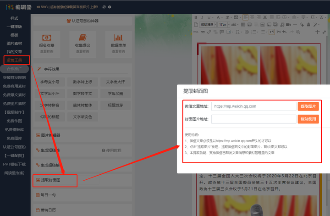Viewport: 330px width, 216px height.
Task: Open 样式 in left sidebar
Action: point(14,18)
